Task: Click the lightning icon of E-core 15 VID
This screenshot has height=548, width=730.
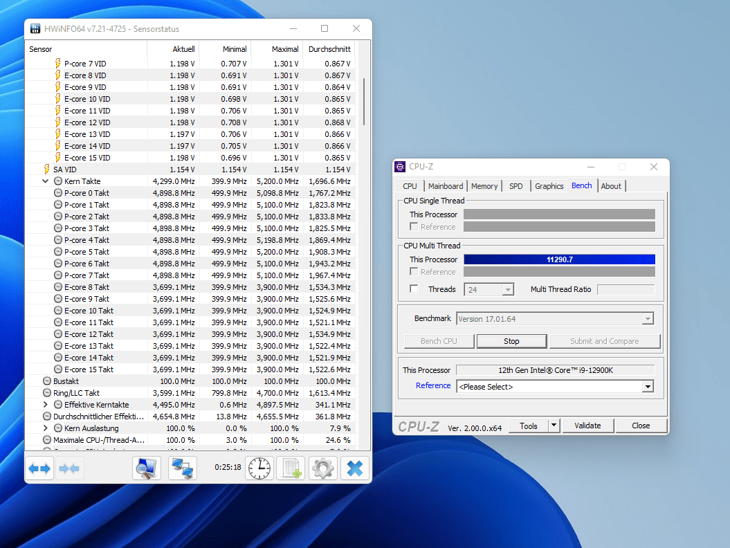Action: [57, 157]
